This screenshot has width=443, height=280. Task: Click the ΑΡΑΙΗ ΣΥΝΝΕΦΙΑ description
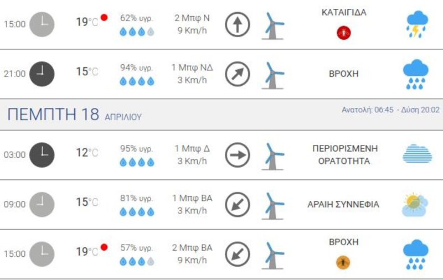[x=343, y=204]
